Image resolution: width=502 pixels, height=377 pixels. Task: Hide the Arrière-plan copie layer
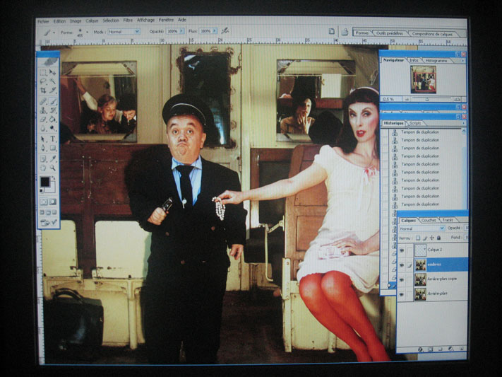tap(402, 279)
